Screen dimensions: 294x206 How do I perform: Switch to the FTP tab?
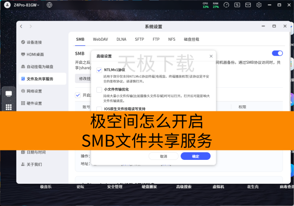click(x=156, y=39)
